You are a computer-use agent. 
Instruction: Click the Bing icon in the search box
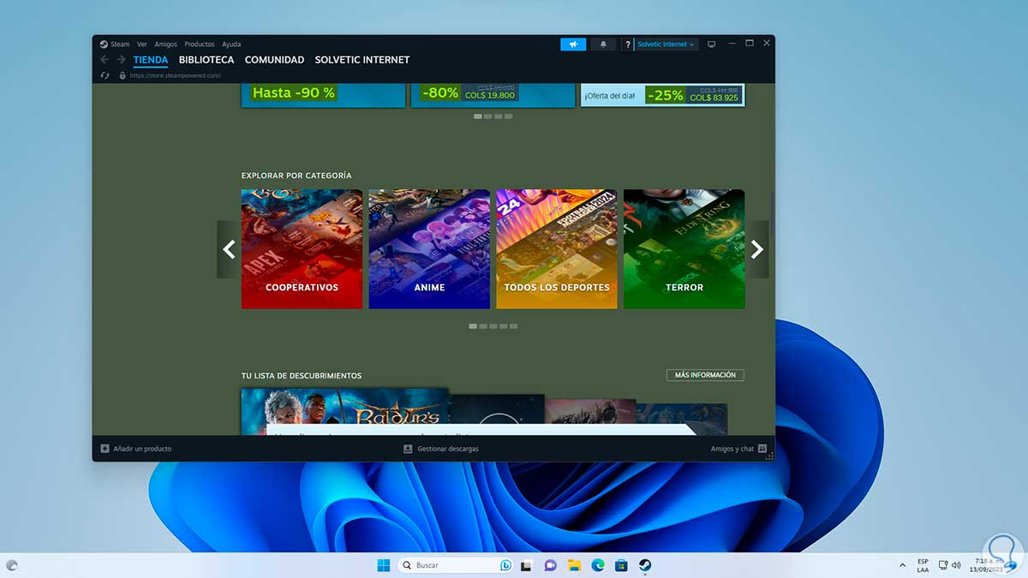[x=506, y=565]
